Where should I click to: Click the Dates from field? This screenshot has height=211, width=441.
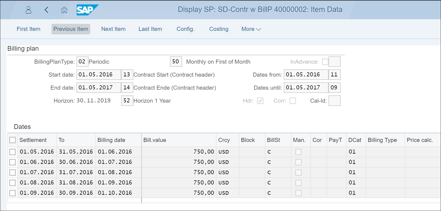point(306,75)
